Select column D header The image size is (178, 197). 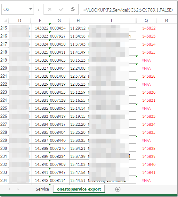point(20,21)
